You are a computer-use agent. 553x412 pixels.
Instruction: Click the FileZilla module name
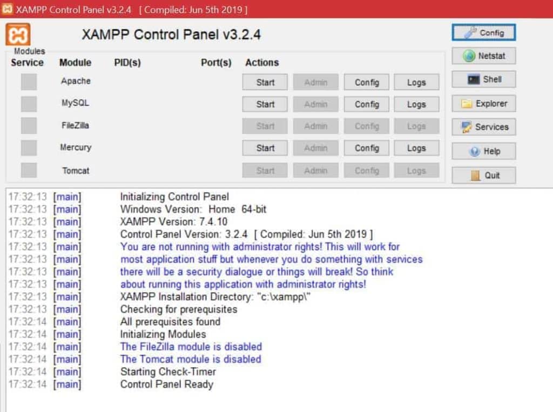click(75, 126)
